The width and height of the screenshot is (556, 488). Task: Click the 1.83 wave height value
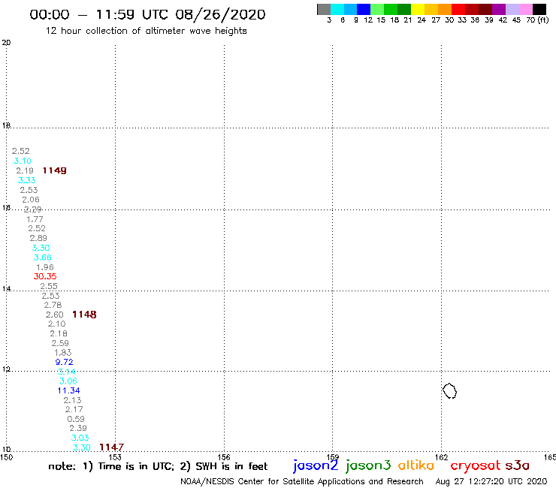point(63,353)
